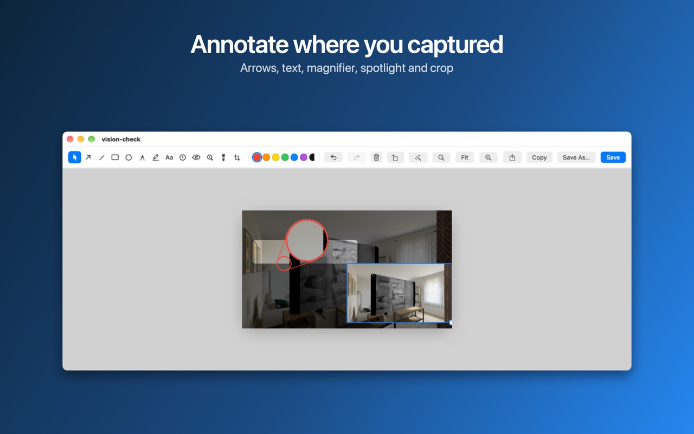Pick the black color swatch
Image resolution: width=694 pixels, height=434 pixels.
click(312, 157)
